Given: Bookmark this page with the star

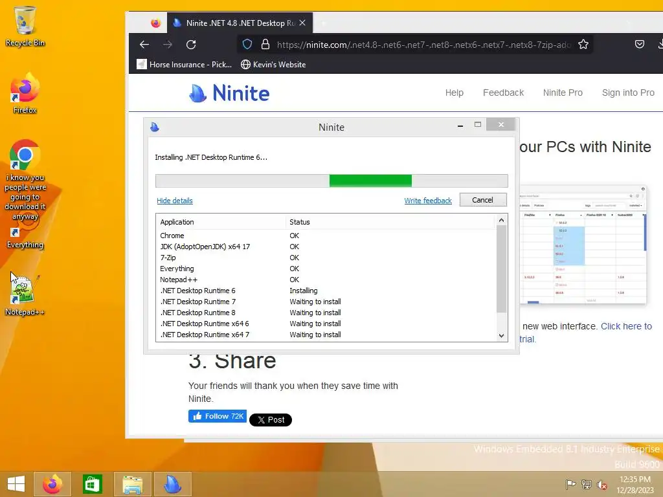Looking at the screenshot, I should [x=583, y=45].
